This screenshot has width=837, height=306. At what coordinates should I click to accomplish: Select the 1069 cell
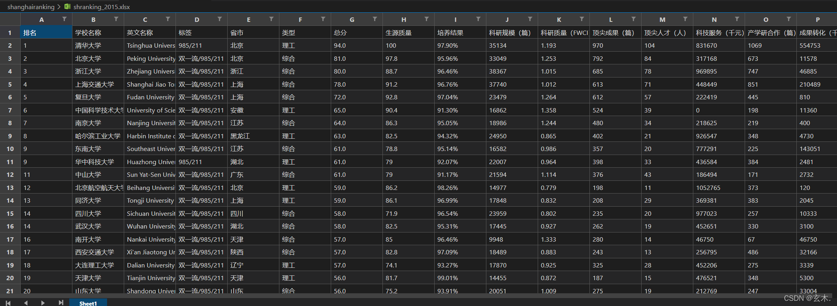[771, 45]
